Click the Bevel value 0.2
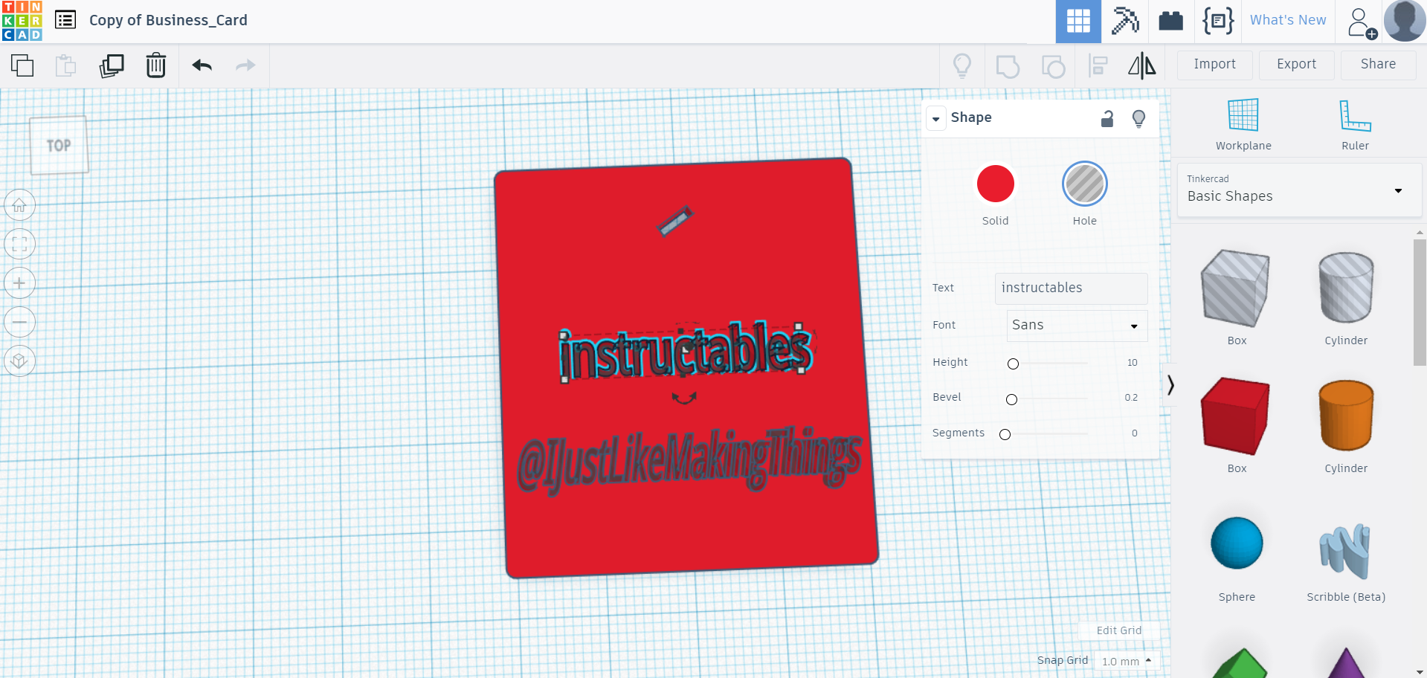This screenshot has width=1427, height=678. 1131,398
